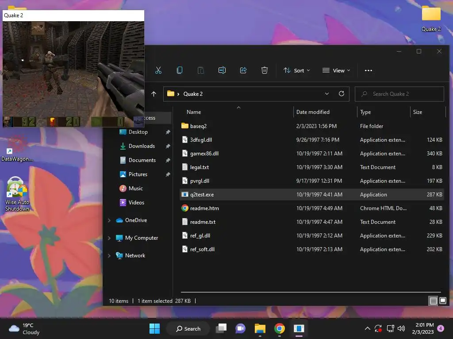Image resolution: width=453 pixels, height=339 pixels.
Task: Click the Delete trash can icon
Action: click(265, 70)
